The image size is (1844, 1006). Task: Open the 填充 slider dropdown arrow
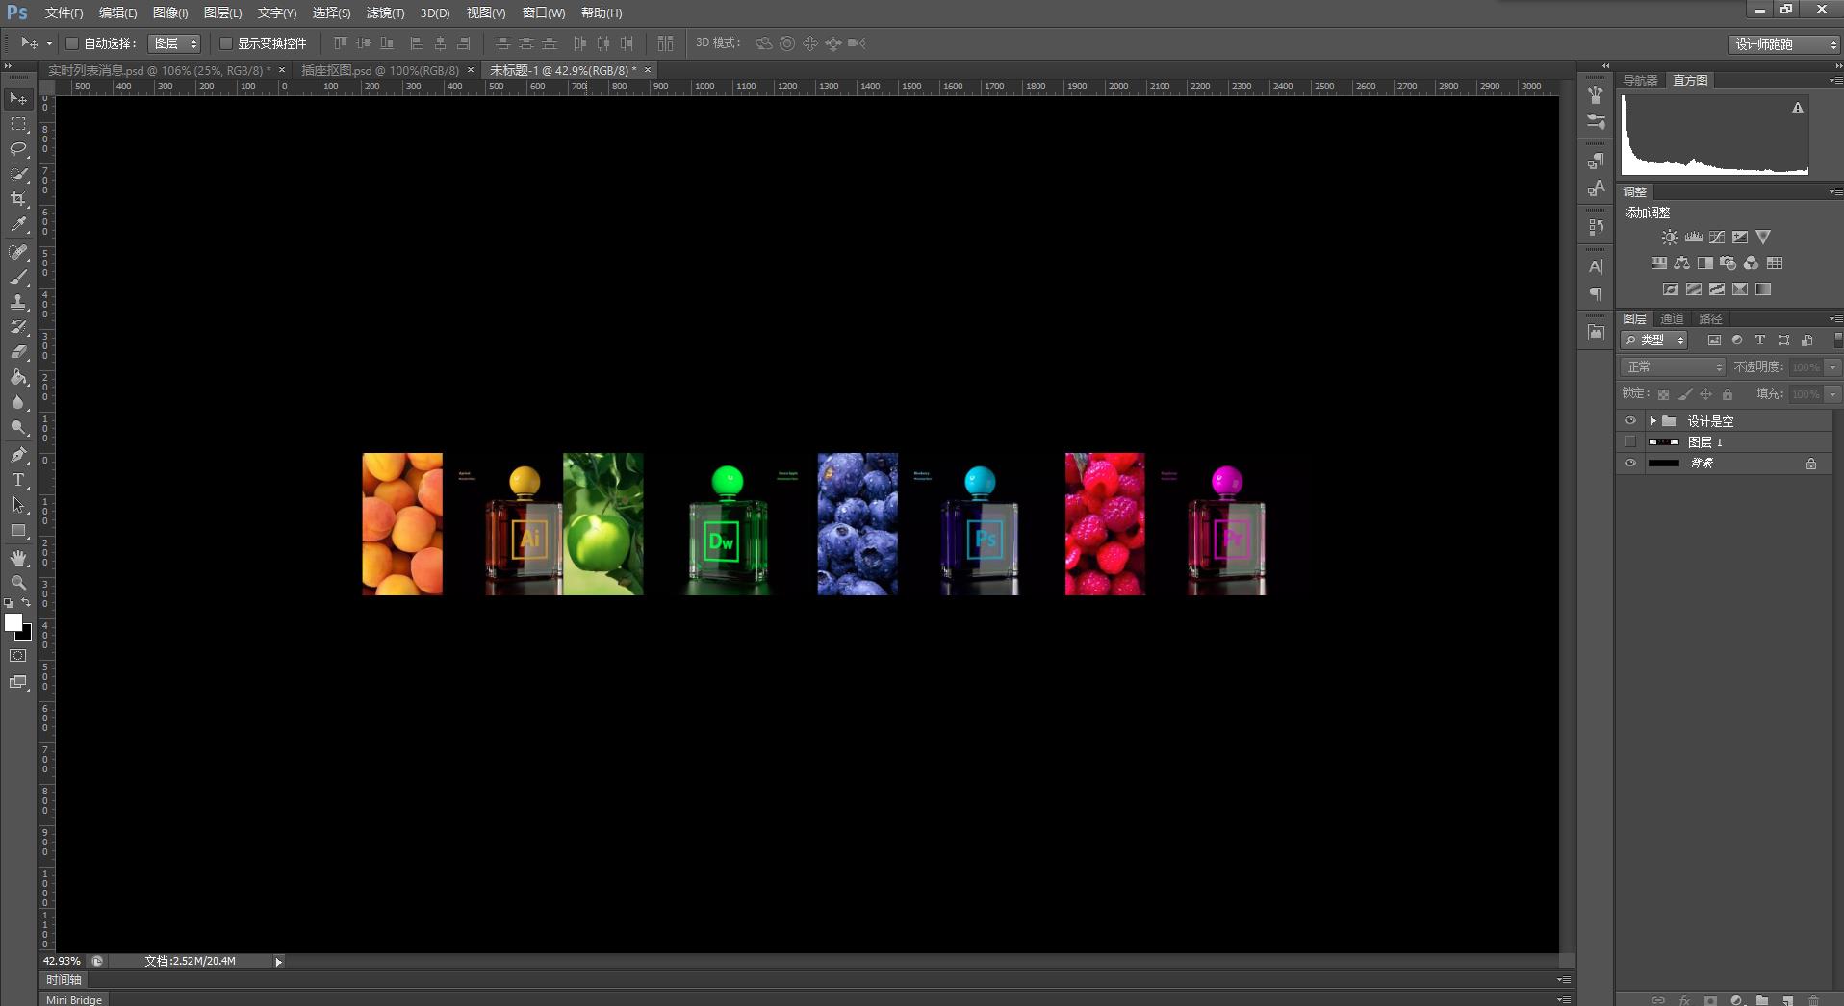point(1832,394)
